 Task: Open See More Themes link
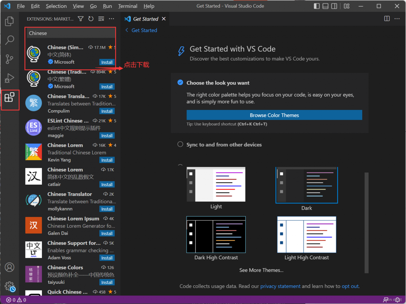pos(261,270)
